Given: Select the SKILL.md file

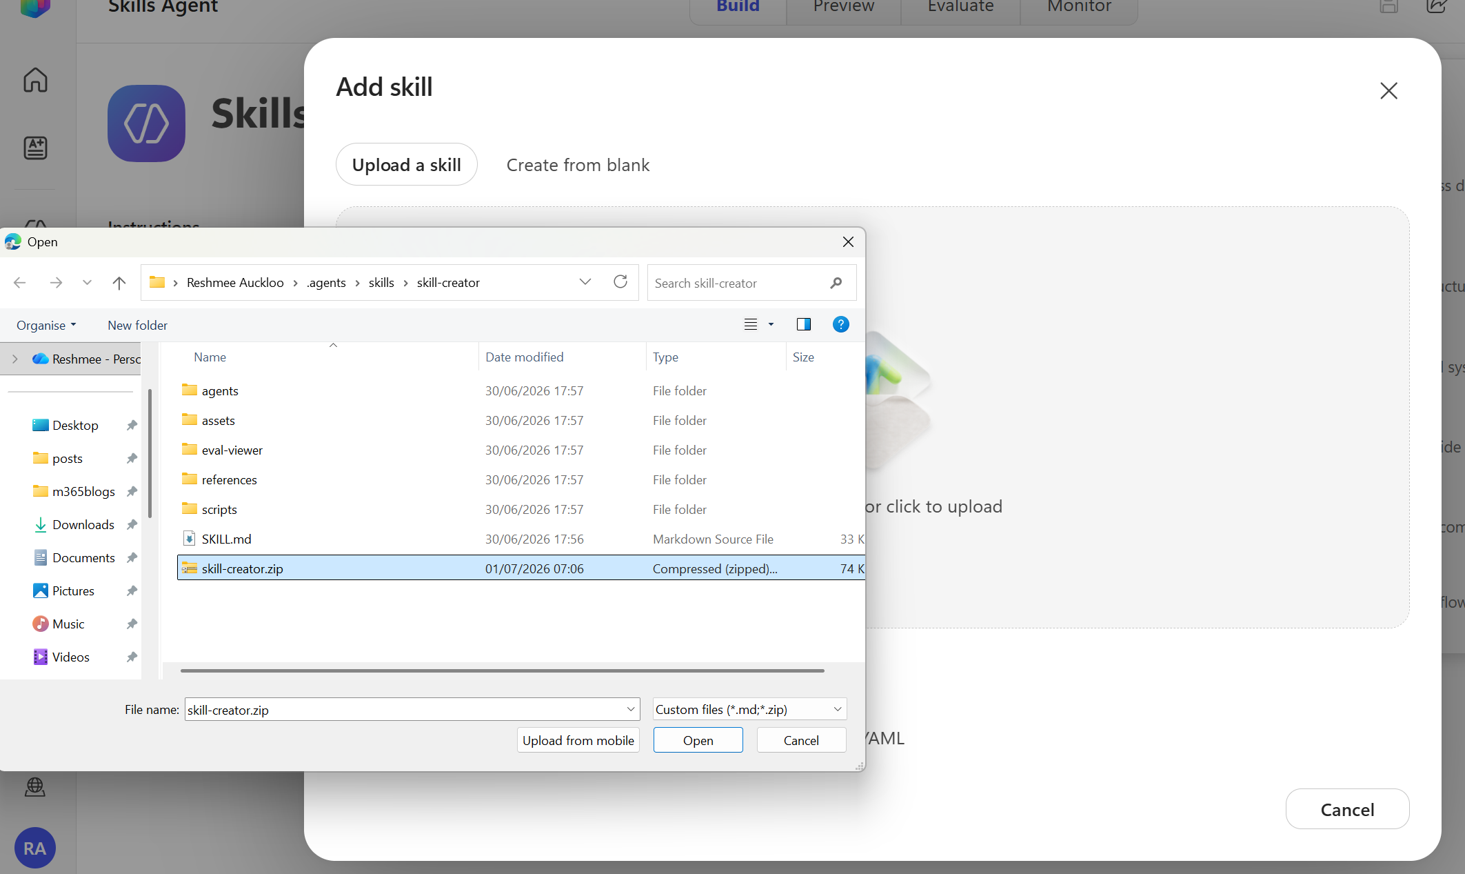Looking at the screenshot, I should 521,539.
